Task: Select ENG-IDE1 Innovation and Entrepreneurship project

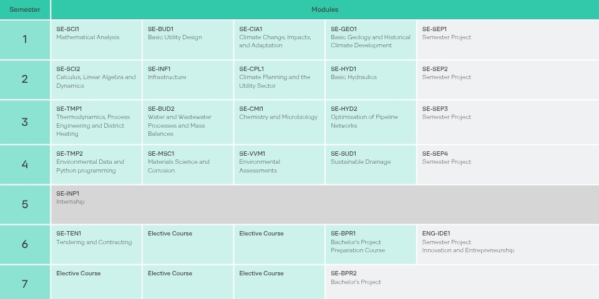Action: pyautogui.click(x=508, y=245)
